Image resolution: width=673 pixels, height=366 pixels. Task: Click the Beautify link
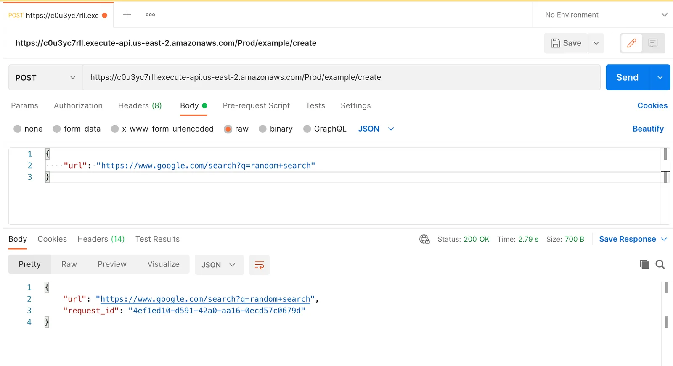click(x=648, y=129)
